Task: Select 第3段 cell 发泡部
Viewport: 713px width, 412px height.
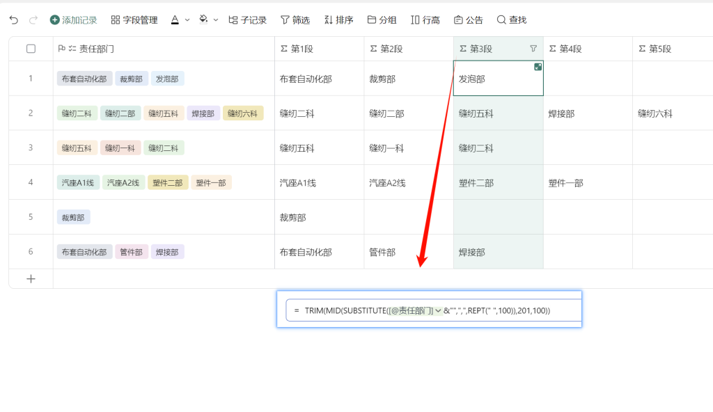Action: [x=499, y=79]
